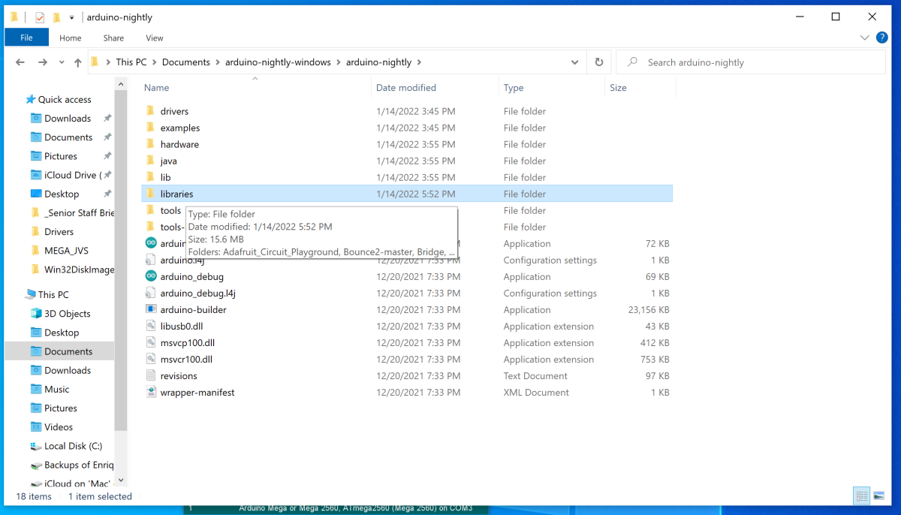Expand the chevron after Documents in breadcrumb
The image size is (901, 515).
[218, 62]
